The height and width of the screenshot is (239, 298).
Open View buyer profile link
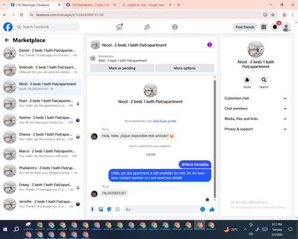164,121
